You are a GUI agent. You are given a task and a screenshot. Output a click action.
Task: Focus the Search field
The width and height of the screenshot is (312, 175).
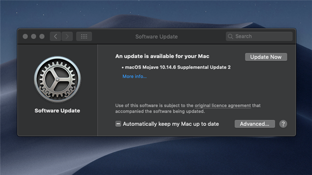[x=259, y=37]
